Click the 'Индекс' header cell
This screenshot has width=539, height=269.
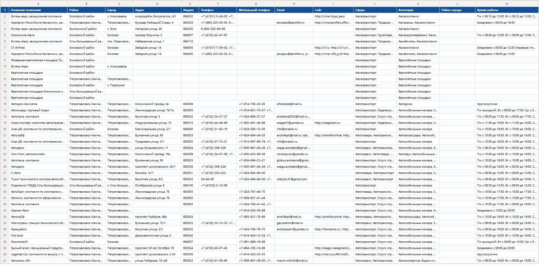tap(190, 10)
